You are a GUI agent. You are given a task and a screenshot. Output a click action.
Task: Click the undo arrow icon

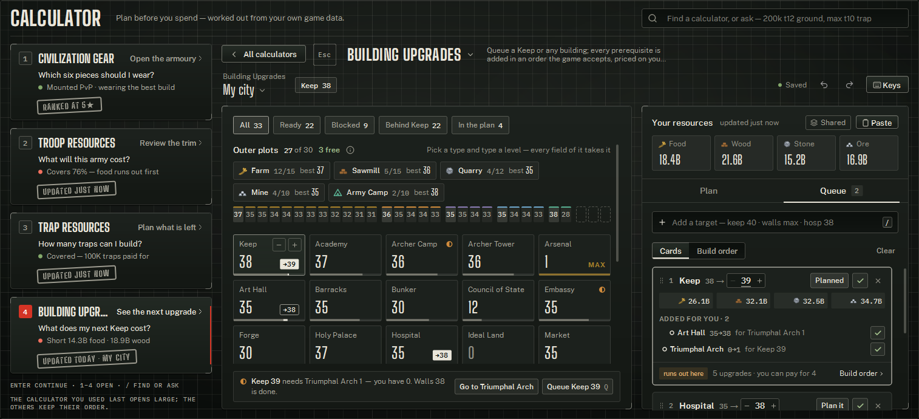pyautogui.click(x=824, y=85)
